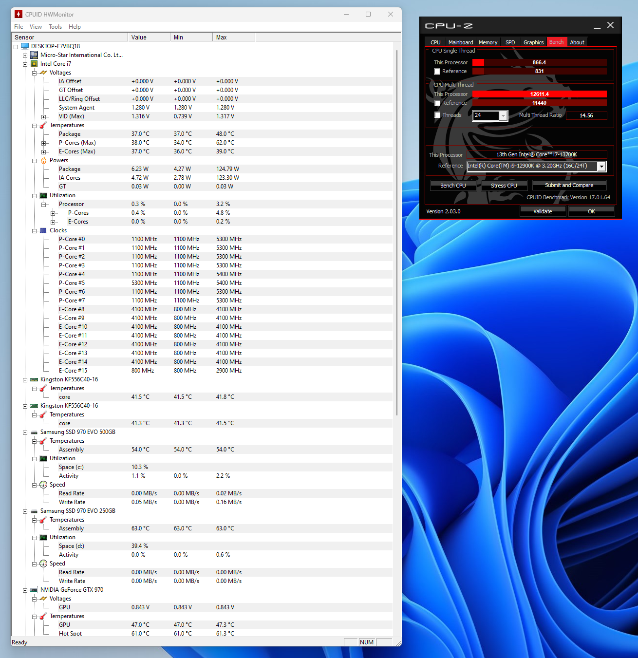Image resolution: width=638 pixels, height=658 pixels.
Task: Click Temperatures icon under first Kingston module
Action: click(43, 388)
